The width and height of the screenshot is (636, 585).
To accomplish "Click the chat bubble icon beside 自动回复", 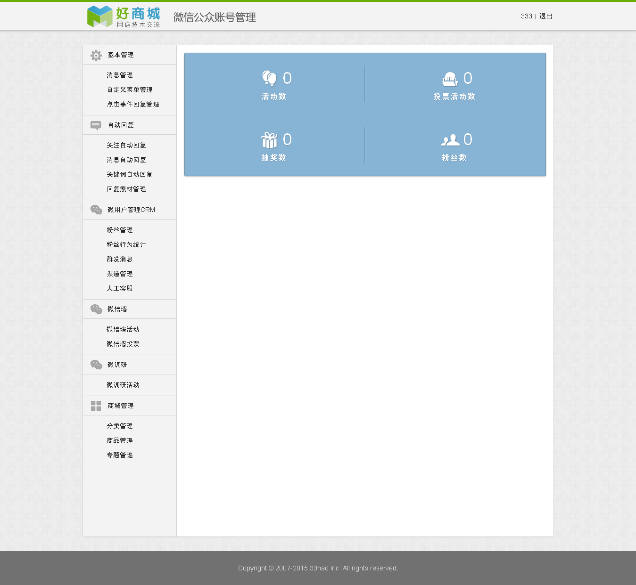I will (96, 125).
